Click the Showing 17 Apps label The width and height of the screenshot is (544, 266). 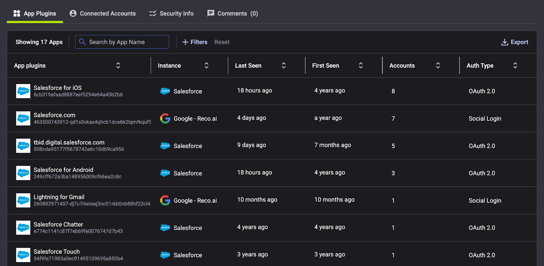[39, 42]
